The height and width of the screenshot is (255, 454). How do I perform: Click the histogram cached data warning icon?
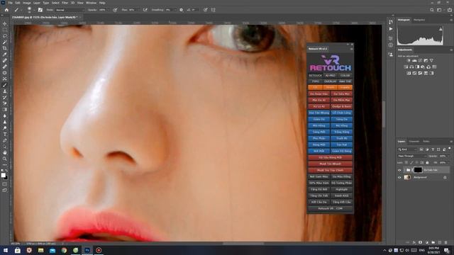[441, 29]
